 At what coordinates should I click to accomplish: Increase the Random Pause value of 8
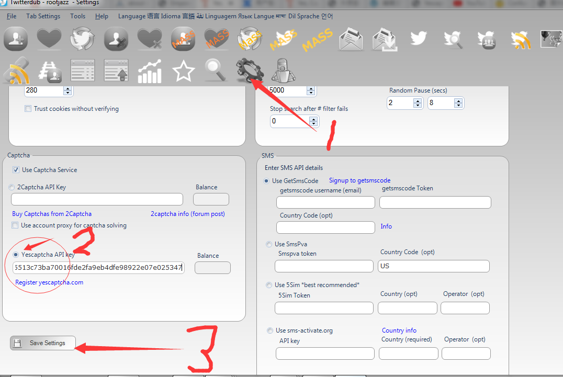(458, 101)
